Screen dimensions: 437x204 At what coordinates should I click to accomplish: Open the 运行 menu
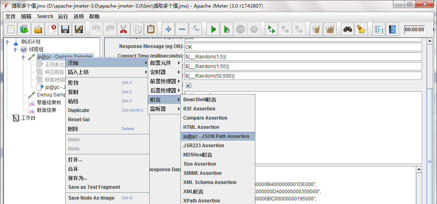(63, 16)
